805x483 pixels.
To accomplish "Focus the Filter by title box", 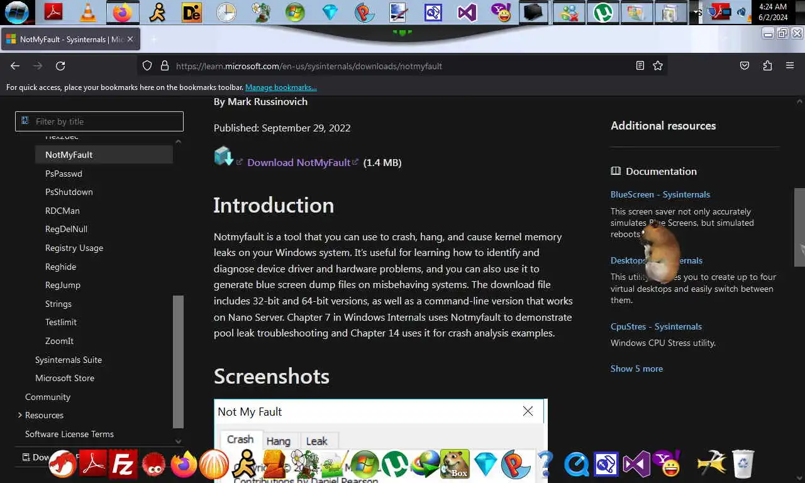I will [99, 121].
